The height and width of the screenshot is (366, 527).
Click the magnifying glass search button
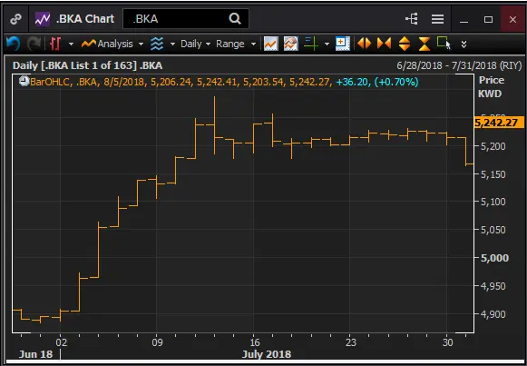[235, 18]
